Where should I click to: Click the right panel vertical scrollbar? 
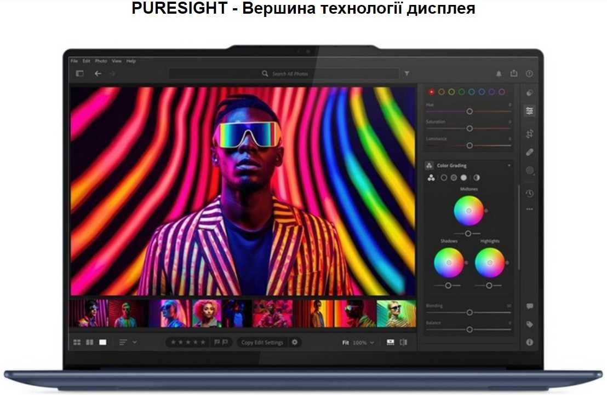519,228
